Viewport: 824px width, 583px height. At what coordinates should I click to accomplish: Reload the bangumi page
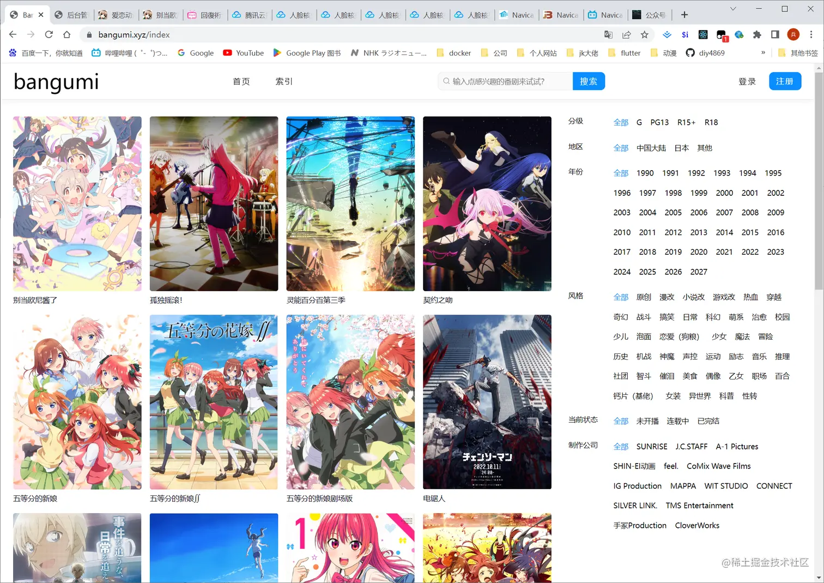pos(49,34)
